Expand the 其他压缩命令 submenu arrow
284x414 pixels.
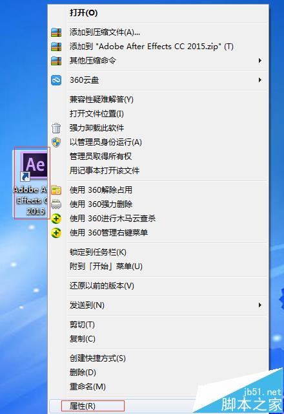(260, 61)
